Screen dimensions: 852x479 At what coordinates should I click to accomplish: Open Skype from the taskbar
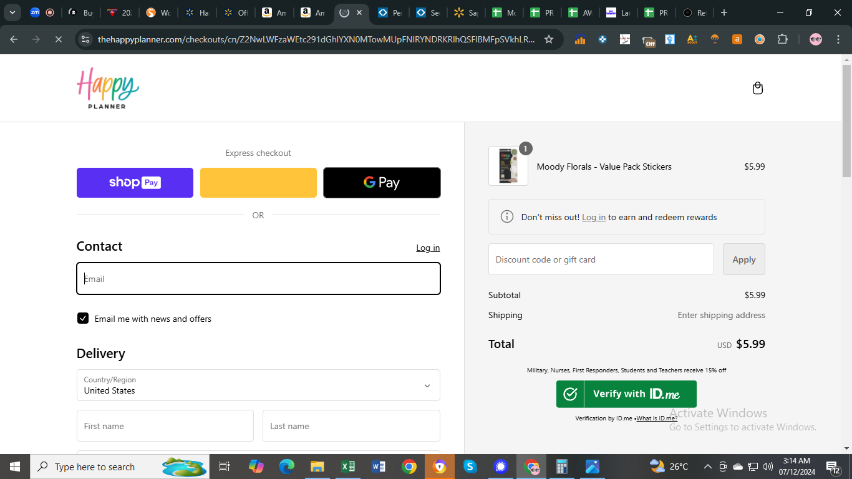(470, 467)
